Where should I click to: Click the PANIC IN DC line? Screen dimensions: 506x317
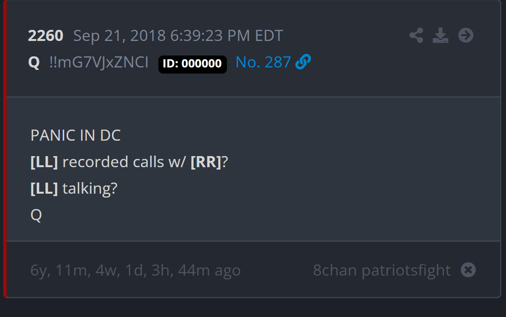[75, 135]
